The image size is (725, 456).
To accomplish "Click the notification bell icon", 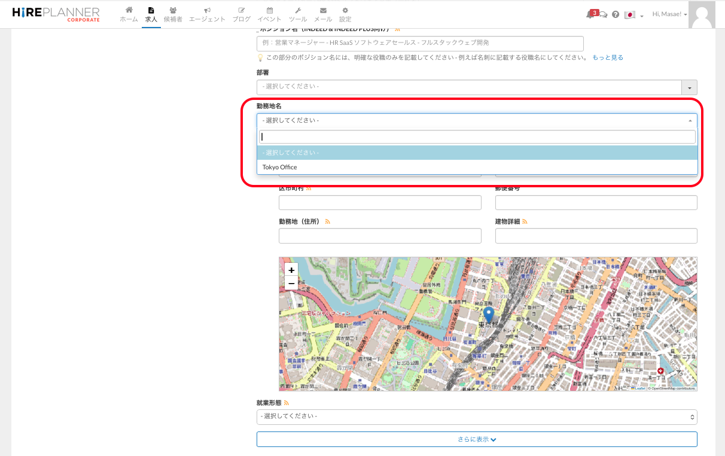I will pos(590,14).
